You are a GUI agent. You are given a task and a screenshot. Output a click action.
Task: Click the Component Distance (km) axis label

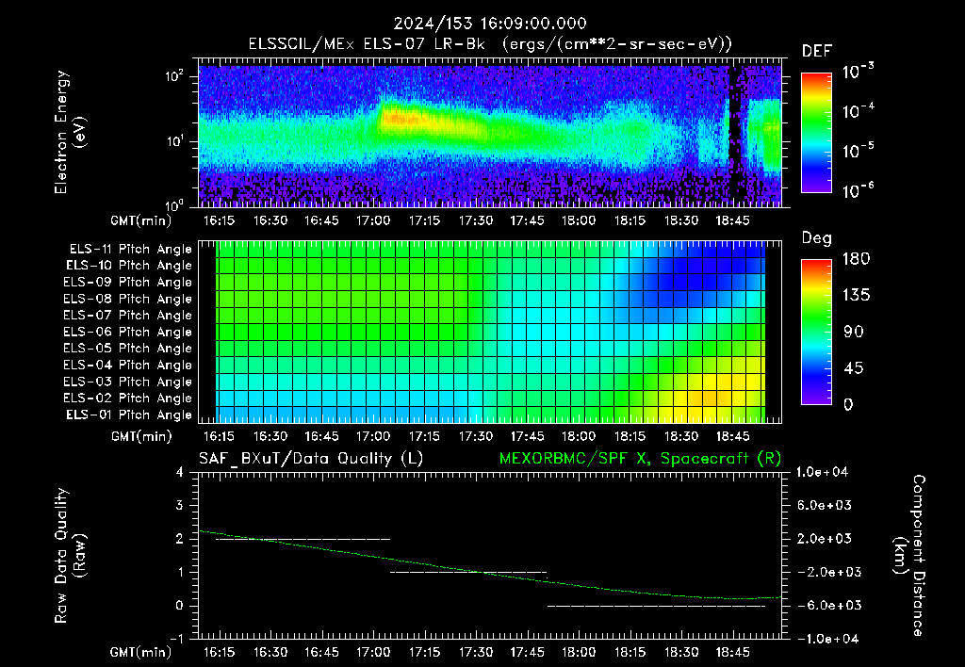(x=909, y=556)
